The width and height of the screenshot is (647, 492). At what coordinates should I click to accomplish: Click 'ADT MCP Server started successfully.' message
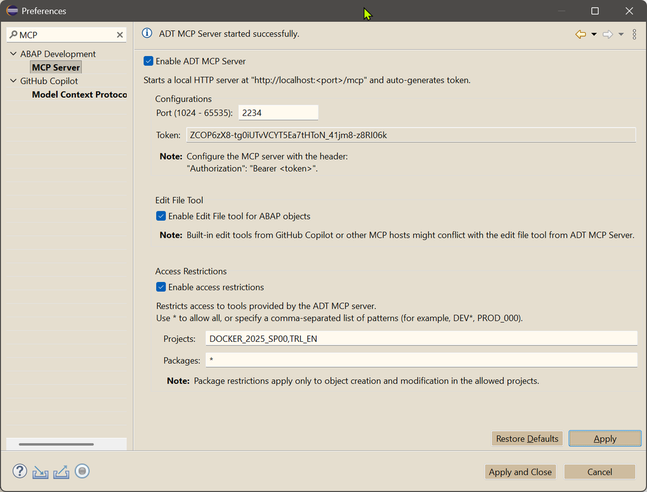coord(229,34)
